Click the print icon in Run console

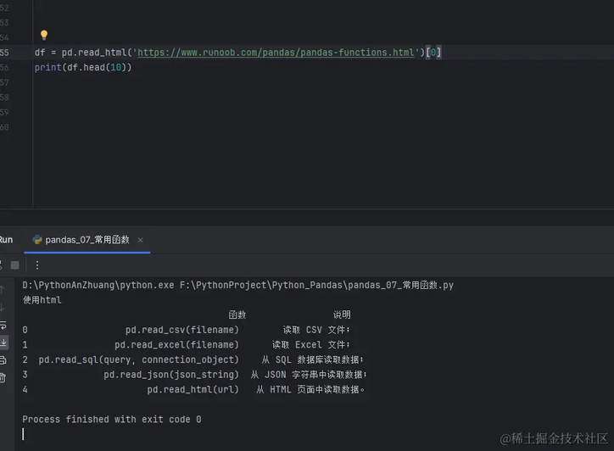tap(3, 360)
